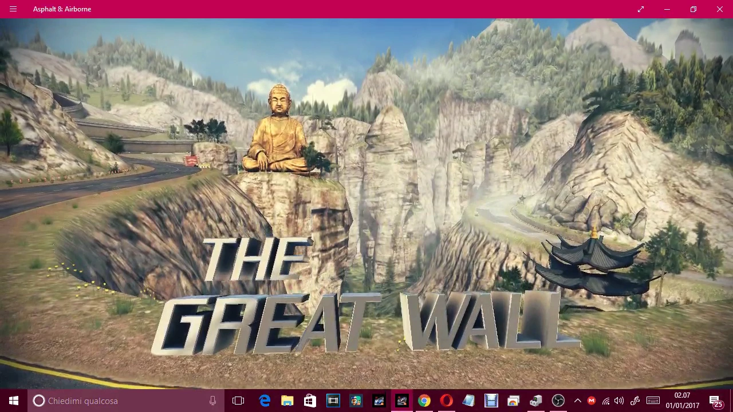Open the film strip video app in taskbar
733x412 pixels.
coord(333,401)
